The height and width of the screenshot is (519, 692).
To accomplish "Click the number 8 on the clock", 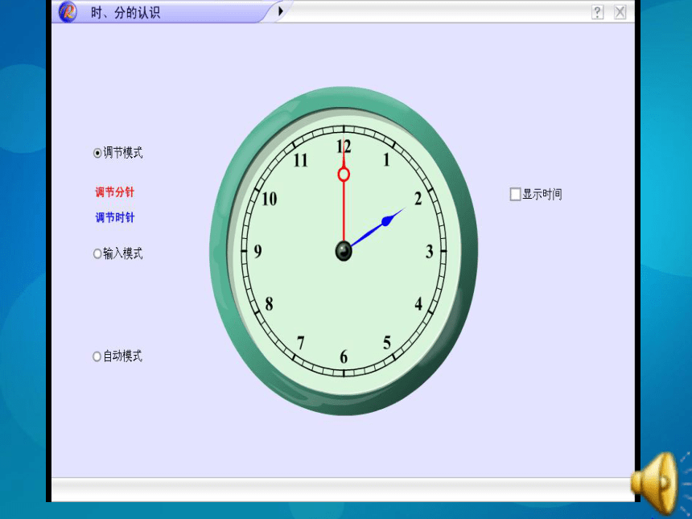I will click(269, 303).
